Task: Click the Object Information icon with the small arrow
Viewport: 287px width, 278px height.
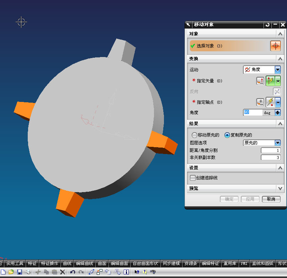Action: coord(118,272)
